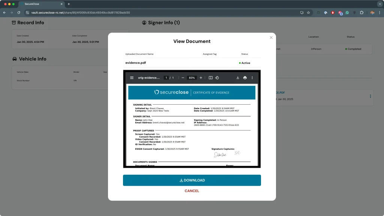384x216 pixels.
Task: Select the 83% zoom level field
Action: (192, 78)
